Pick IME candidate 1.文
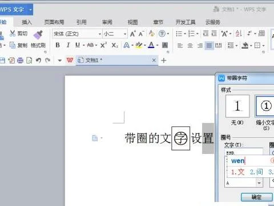274x206 pixels. 237,172
